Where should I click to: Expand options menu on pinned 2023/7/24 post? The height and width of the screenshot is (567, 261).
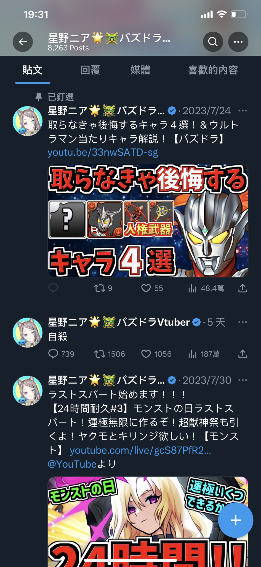point(243,111)
